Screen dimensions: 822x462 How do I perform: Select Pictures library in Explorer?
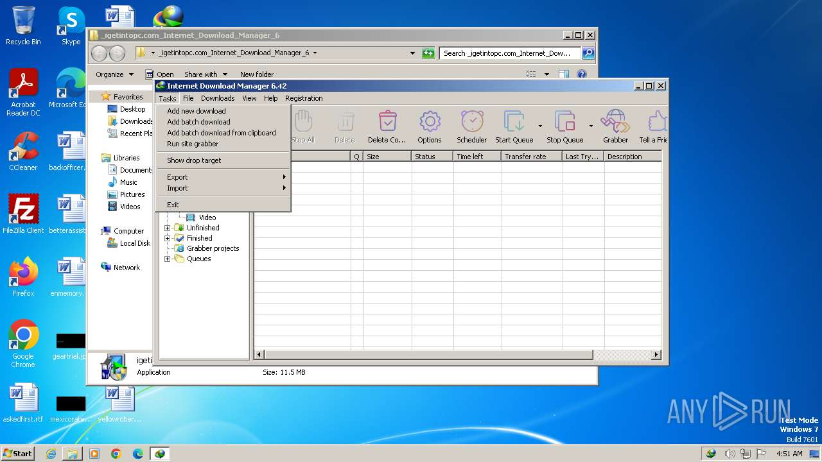coord(126,194)
